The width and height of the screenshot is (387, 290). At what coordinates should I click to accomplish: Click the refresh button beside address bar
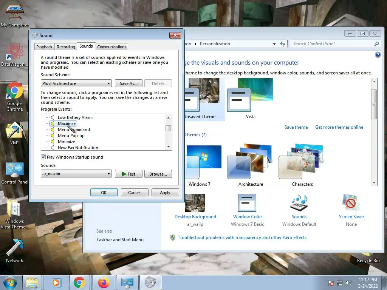[x=283, y=44]
